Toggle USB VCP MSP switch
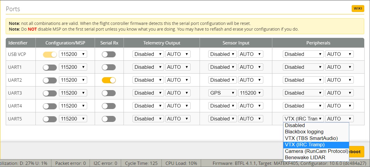 [50, 54]
